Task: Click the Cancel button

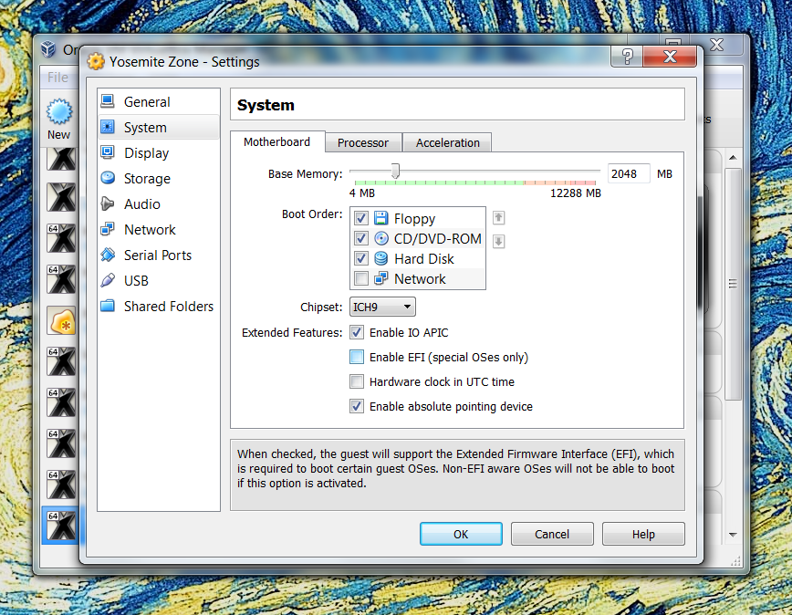Action: click(551, 534)
